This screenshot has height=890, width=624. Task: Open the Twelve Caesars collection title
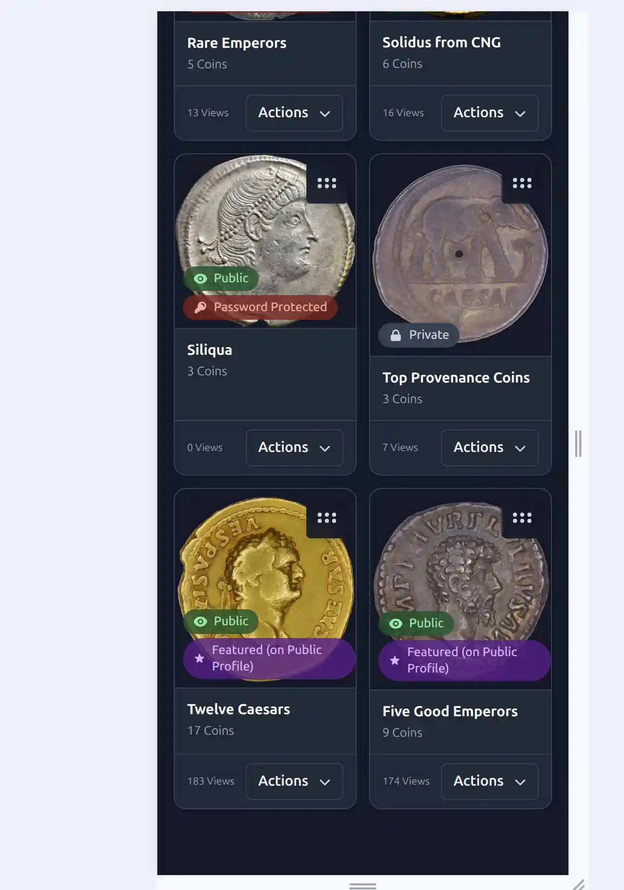[238, 710]
